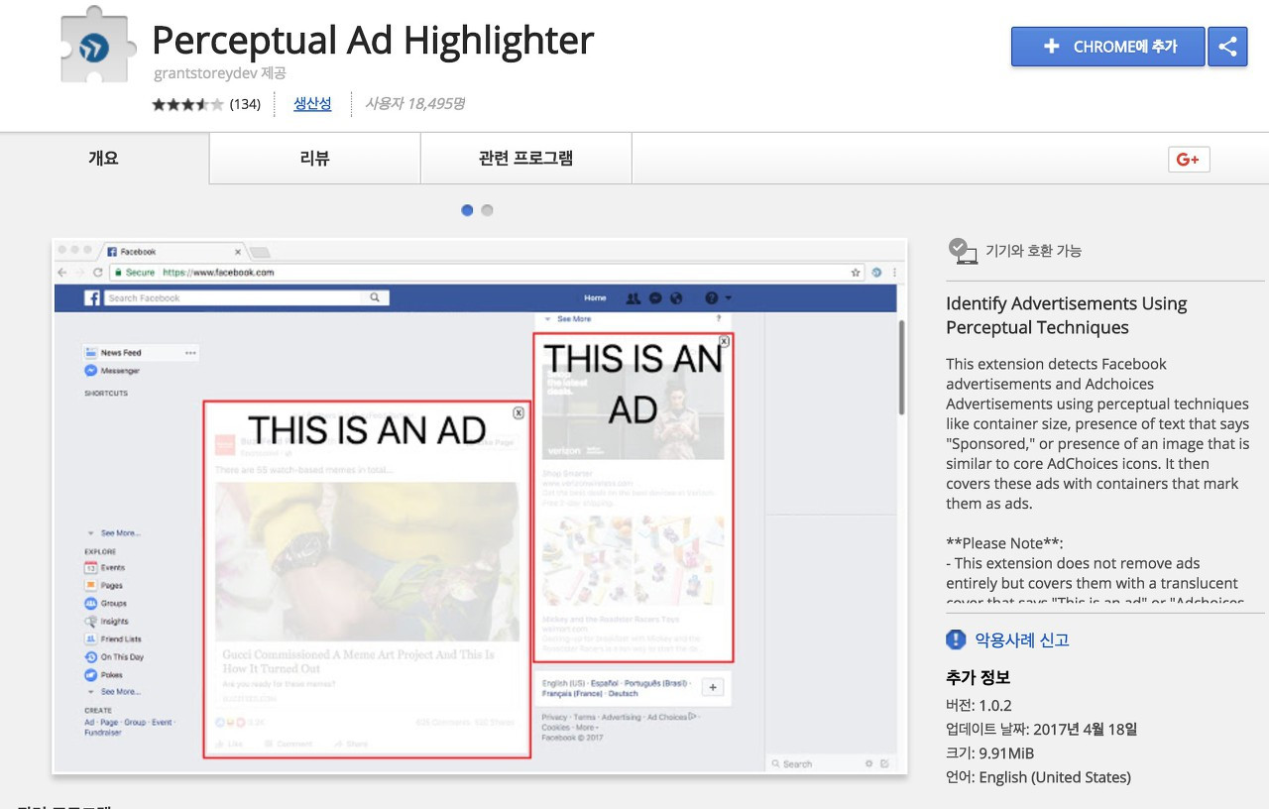Click the Perceptual Ad Highlighter title
1269x809 pixels.
click(373, 40)
